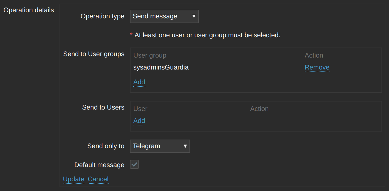Click Action header in Send to Users table
389x191 pixels.
[259, 109]
